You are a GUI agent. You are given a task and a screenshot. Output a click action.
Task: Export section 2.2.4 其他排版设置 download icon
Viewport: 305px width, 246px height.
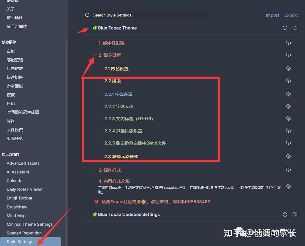click(x=288, y=131)
